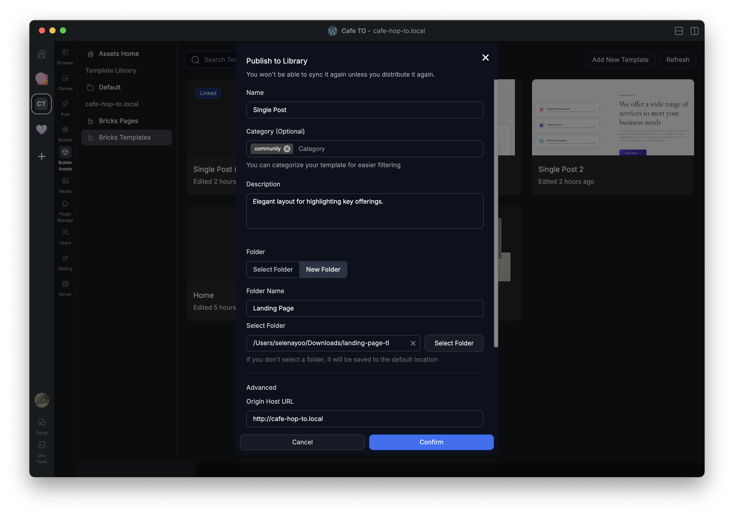
Task: Switch to Select Folder option
Action: pyautogui.click(x=273, y=269)
